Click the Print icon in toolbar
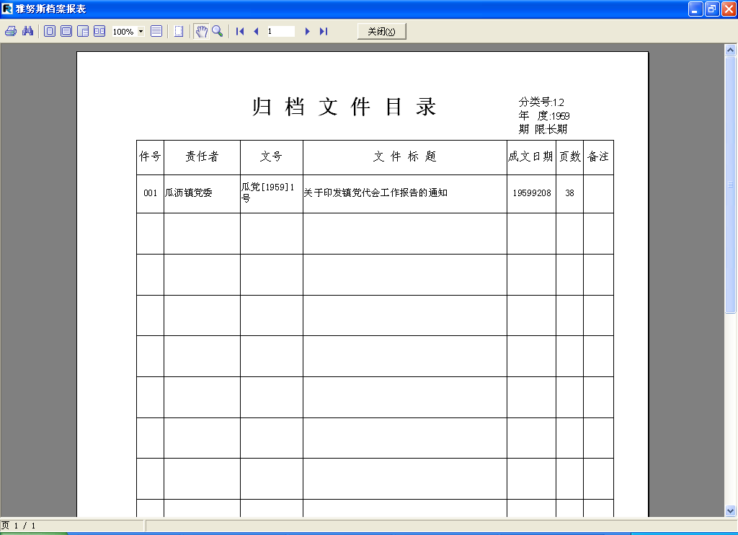This screenshot has width=738, height=535. 11,32
